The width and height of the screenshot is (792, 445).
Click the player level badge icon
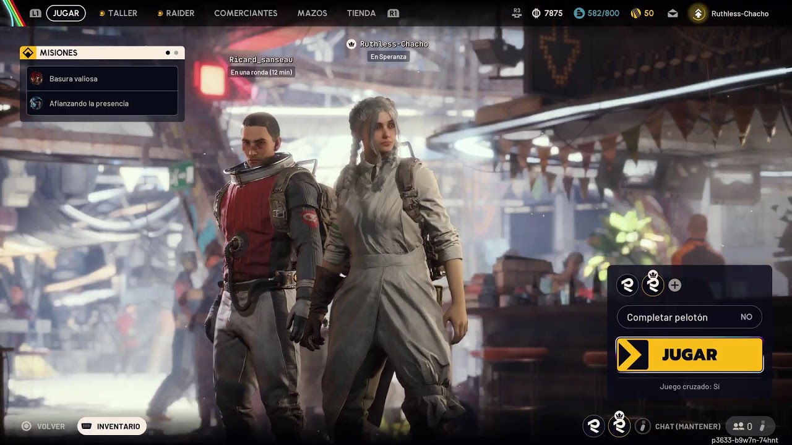pyautogui.click(x=698, y=14)
